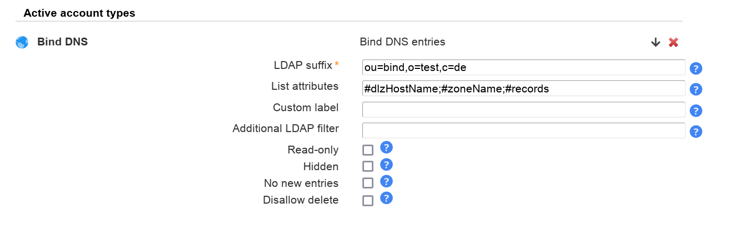Check the No new entries box
Screen dimensions: 729x225
[368, 183]
